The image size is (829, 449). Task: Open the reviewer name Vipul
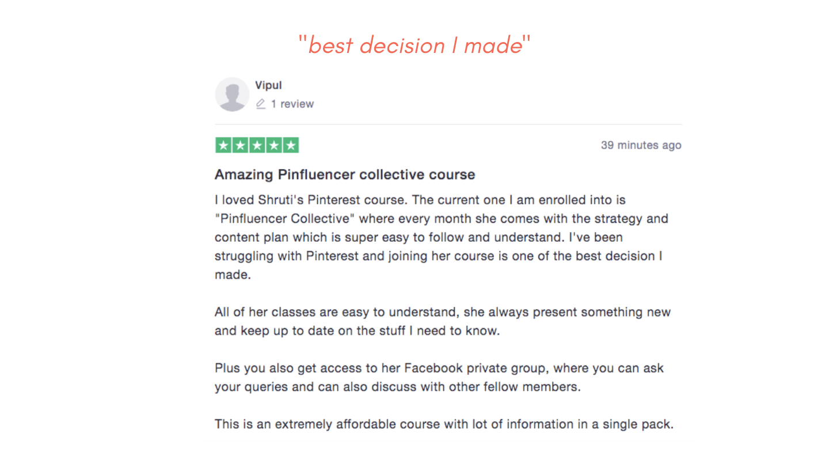268,85
